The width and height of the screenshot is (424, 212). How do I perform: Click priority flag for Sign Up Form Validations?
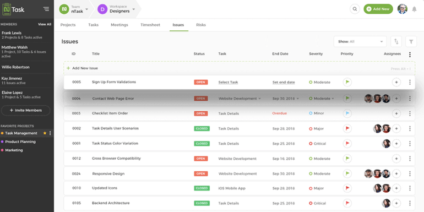pos(347,82)
